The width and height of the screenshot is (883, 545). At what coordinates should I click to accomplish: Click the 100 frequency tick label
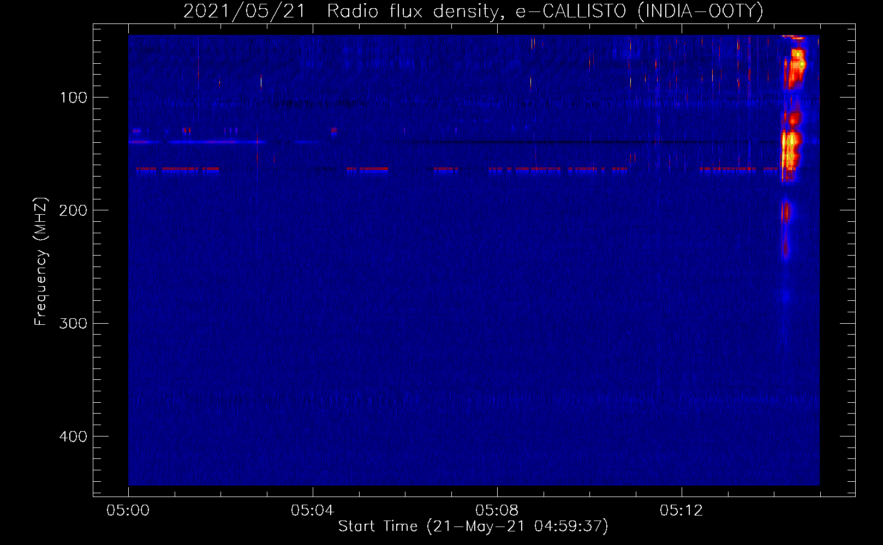[74, 98]
